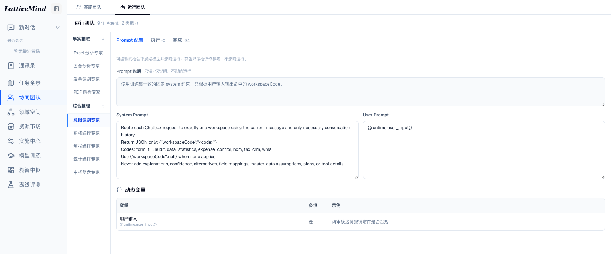The width and height of the screenshot is (611, 254).
Task: Select 中枢复盘专家 agent
Action: (88, 172)
